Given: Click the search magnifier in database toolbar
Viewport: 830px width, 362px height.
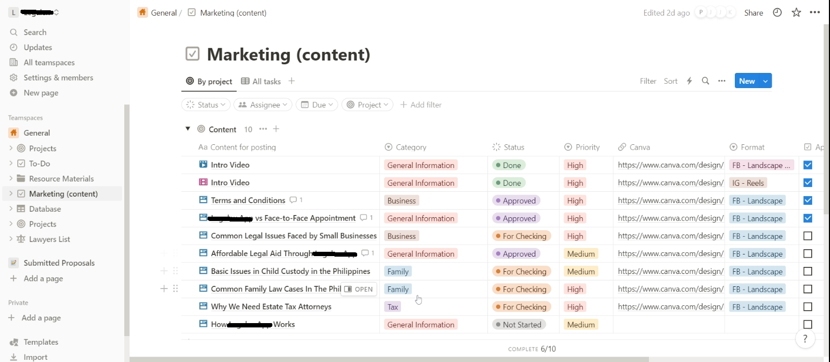Looking at the screenshot, I should [x=705, y=81].
